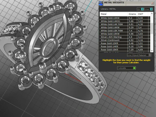Click the 4,69 DWT value
The width and height of the screenshot is (156, 117).
[x=140, y=50]
